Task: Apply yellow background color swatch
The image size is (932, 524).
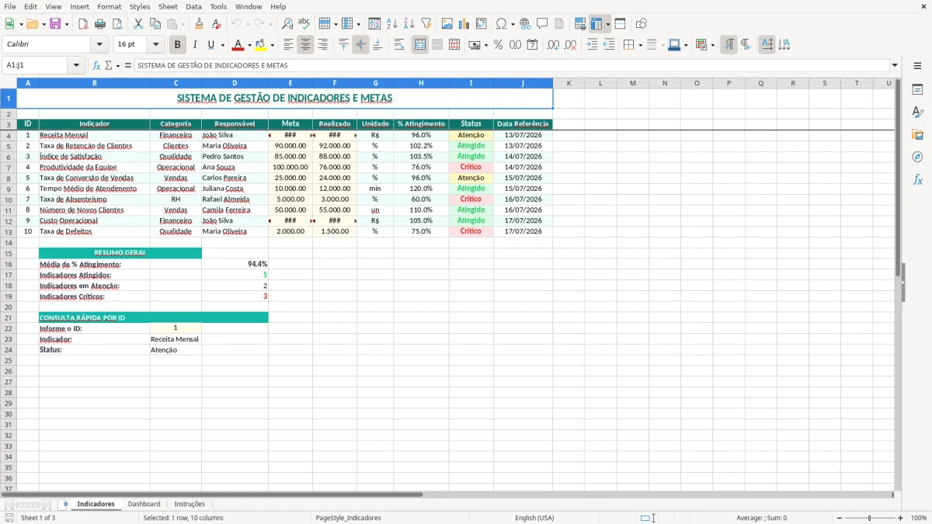Action: [261, 45]
